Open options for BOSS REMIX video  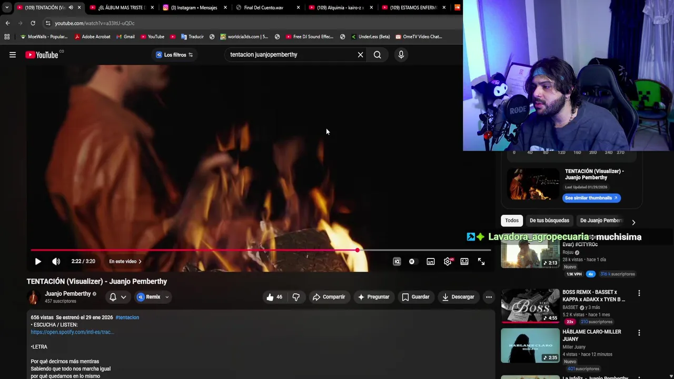639,293
